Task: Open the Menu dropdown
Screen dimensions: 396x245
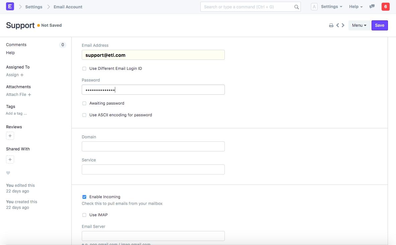Action: click(359, 25)
